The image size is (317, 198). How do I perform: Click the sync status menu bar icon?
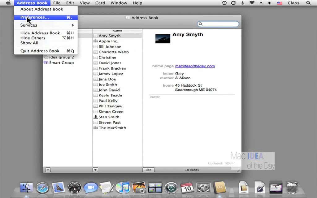pos(233,3)
